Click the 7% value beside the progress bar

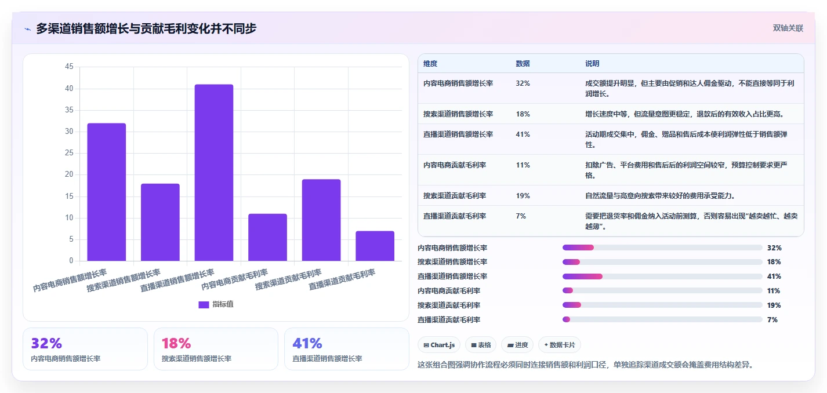pos(772,319)
